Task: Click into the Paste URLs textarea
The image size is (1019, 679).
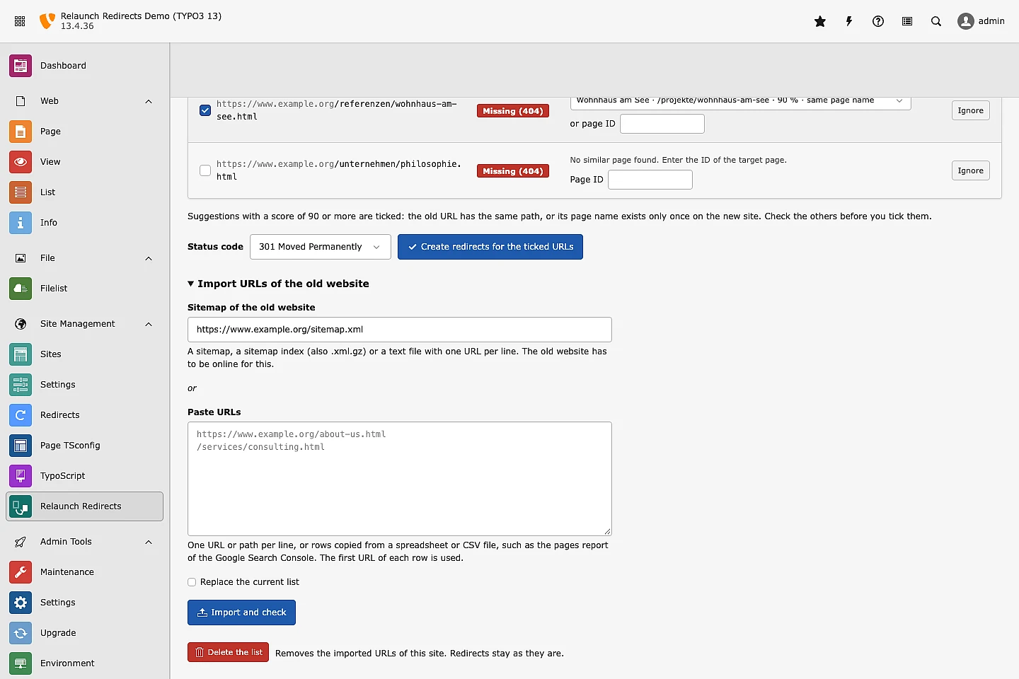Action: tap(400, 479)
